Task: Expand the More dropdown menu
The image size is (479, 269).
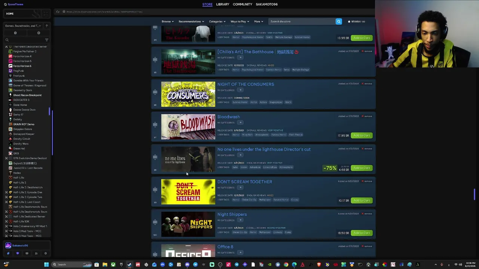Action: pos(259,22)
